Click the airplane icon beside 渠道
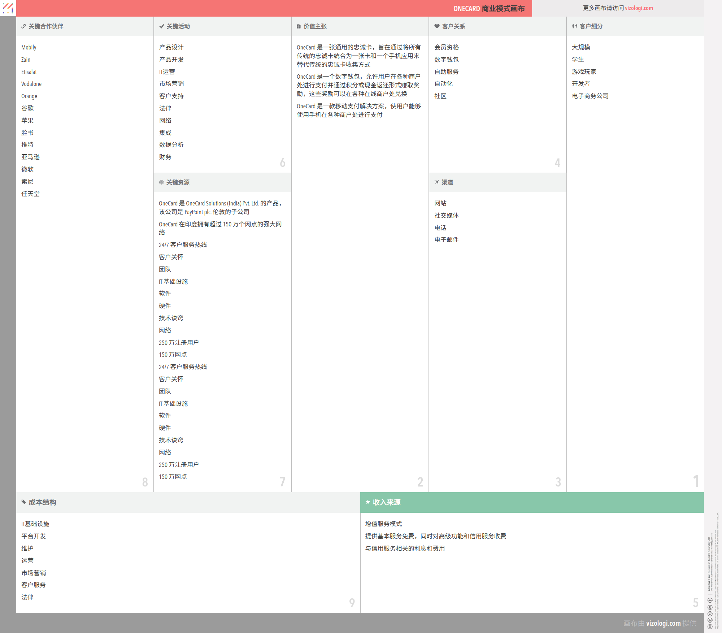This screenshot has width=722, height=633. pos(436,182)
